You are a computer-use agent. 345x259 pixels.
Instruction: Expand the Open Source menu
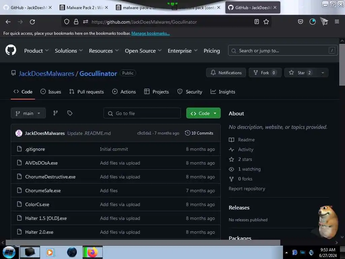(143, 51)
